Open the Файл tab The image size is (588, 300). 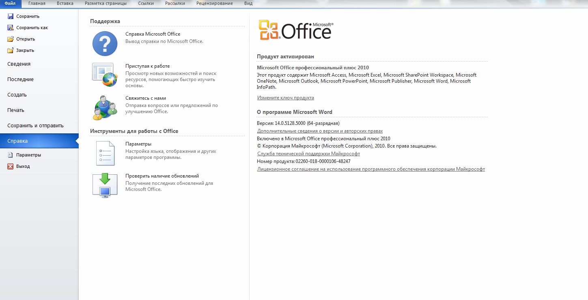click(10, 3)
